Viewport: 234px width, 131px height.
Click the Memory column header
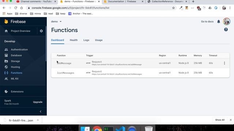[198, 56]
